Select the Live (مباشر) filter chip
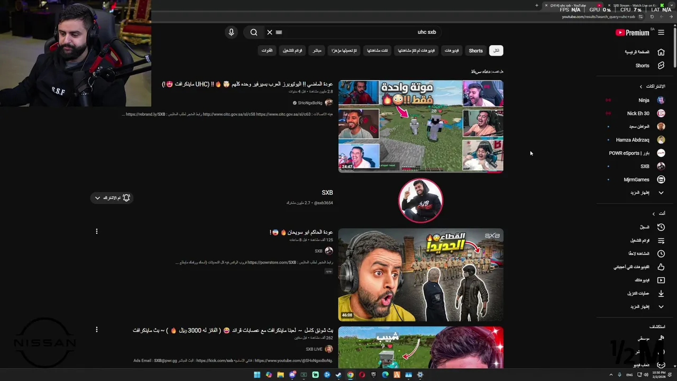Image resolution: width=677 pixels, height=381 pixels. (317, 51)
